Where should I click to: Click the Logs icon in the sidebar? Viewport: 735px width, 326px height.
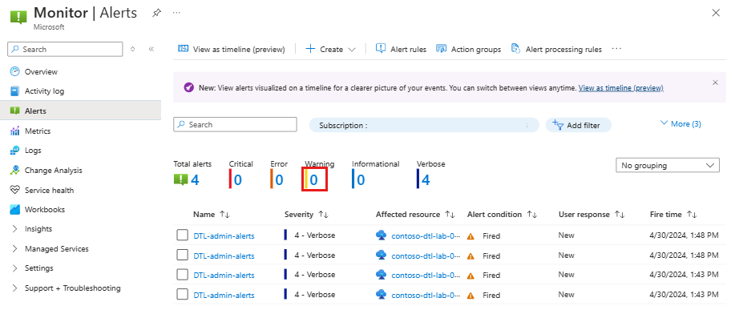click(15, 151)
